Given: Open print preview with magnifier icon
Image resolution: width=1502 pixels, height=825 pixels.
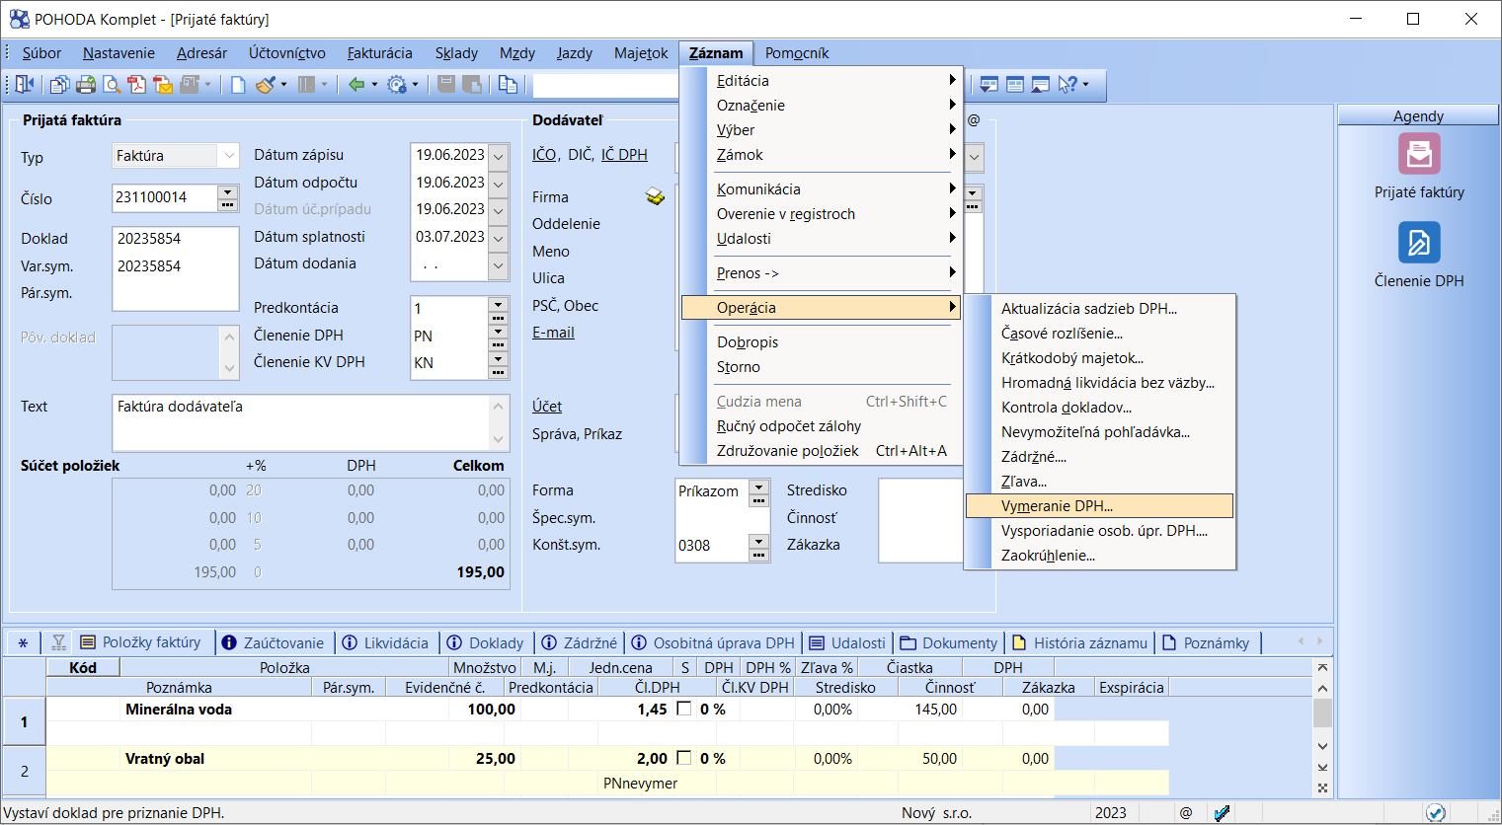Looking at the screenshot, I should click(112, 85).
